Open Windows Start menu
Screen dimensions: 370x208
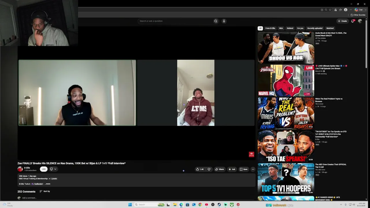point(130,205)
